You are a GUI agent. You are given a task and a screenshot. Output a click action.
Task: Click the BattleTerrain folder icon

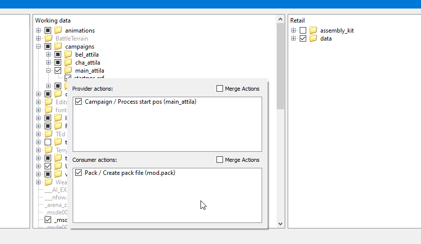point(49,39)
